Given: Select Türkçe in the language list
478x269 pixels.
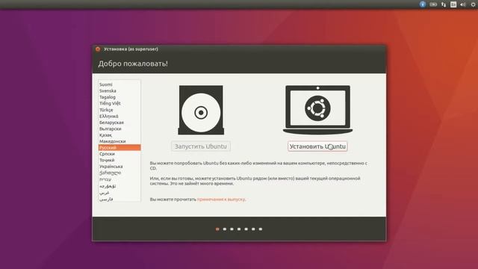Looking at the screenshot, I should 119,110.
